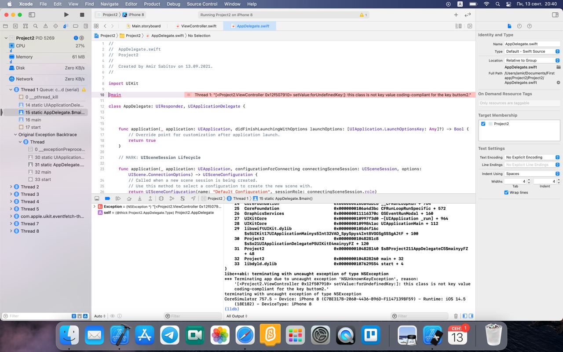Open Safari from the Dock
Screen dimensions: 563x352
[x=245, y=336]
